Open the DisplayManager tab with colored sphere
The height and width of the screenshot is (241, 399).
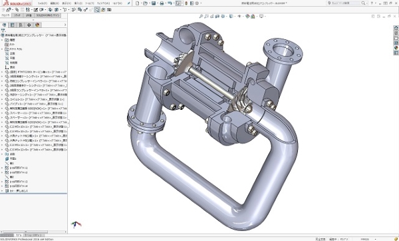(x=37, y=25)
